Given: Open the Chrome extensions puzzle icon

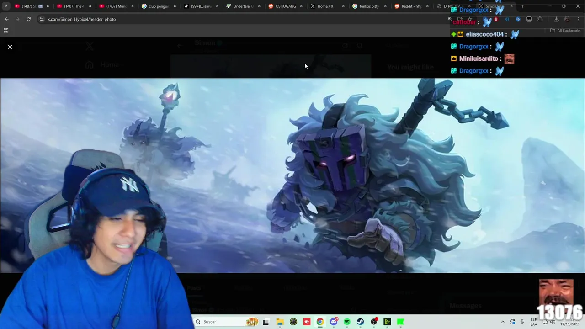Looking at the screenshot, I should tap(540, 19).
